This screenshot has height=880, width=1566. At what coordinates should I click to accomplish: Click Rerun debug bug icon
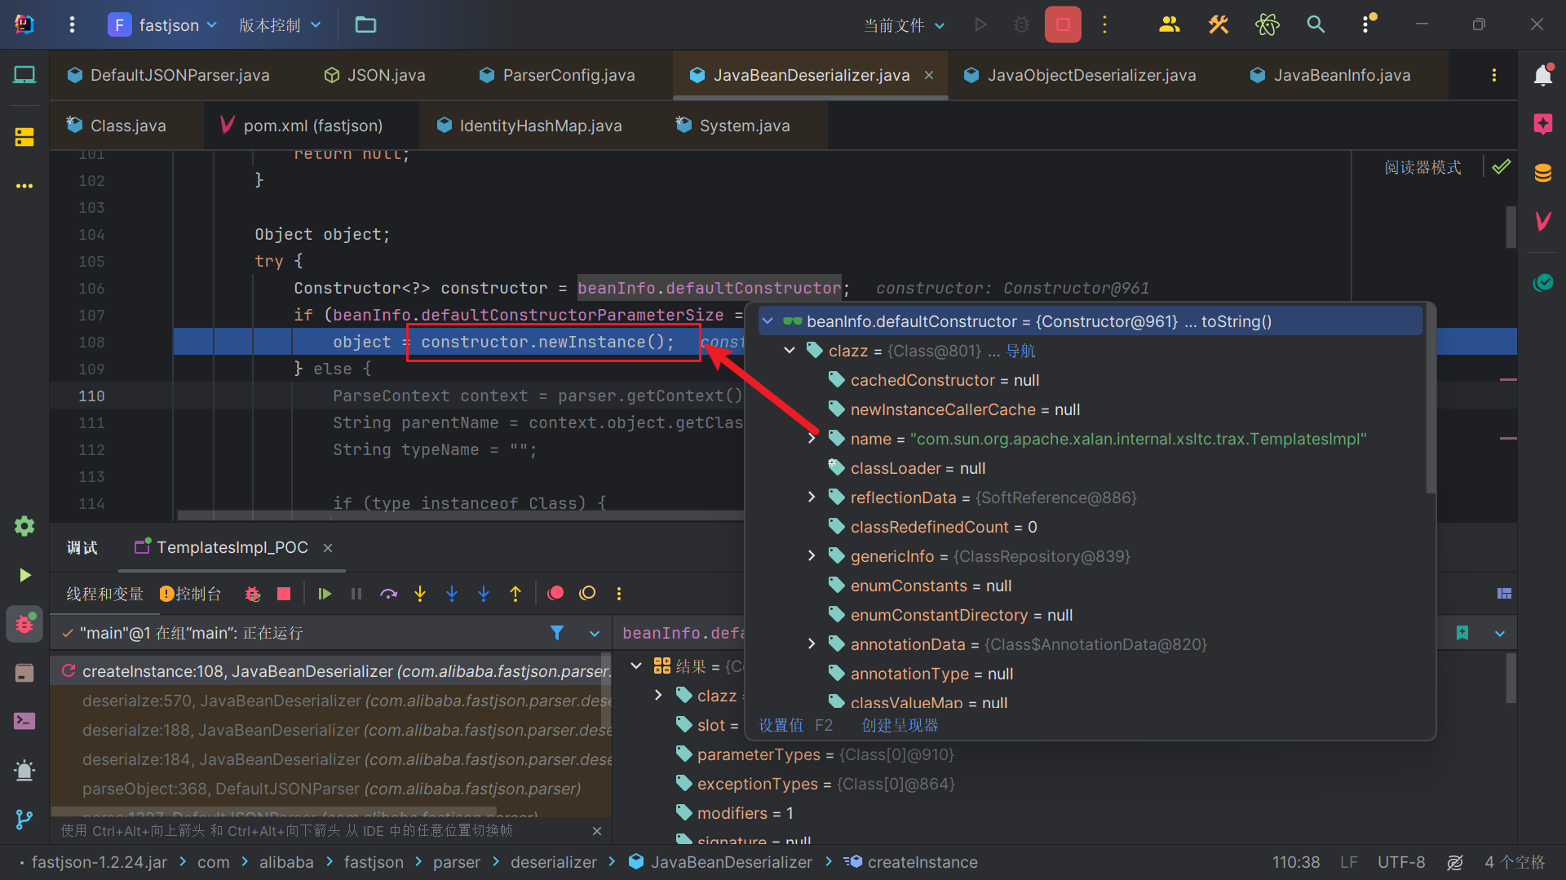point(253,594)
